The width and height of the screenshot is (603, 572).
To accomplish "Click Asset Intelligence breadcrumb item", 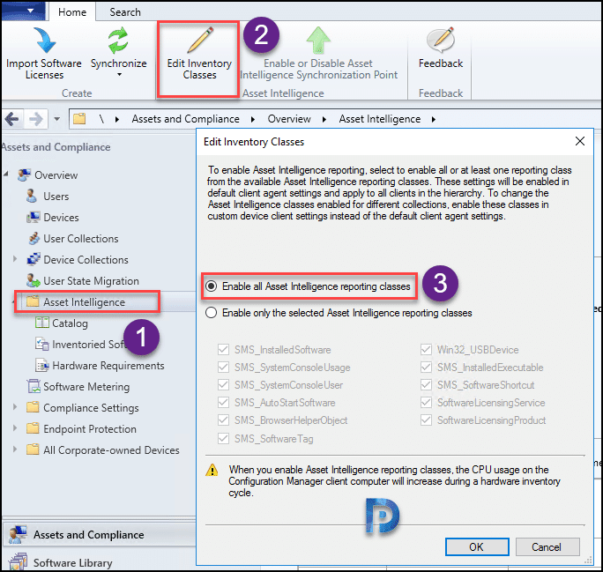I will tap(380, 119).
